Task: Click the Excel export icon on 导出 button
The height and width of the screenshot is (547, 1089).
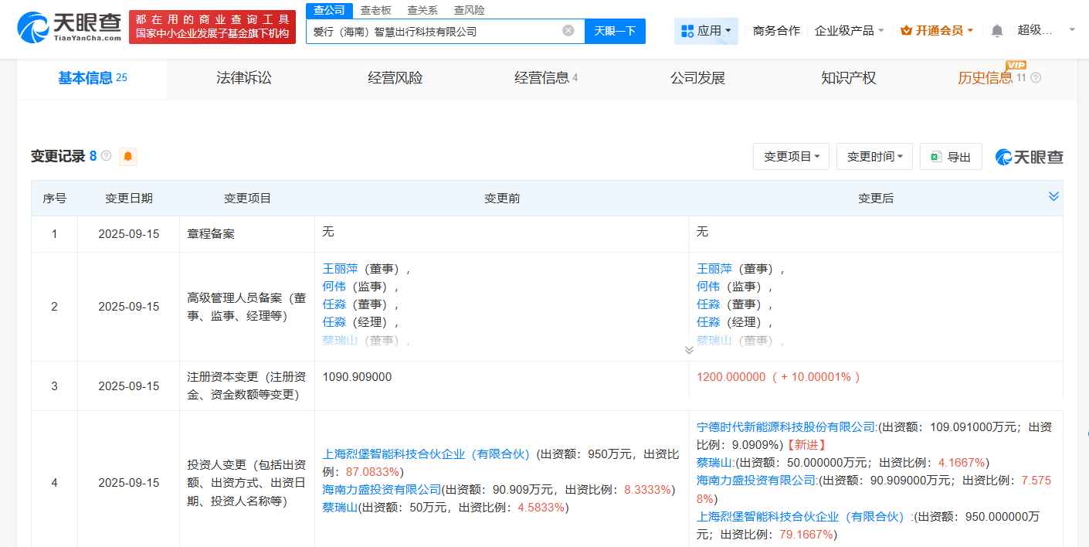Action: pyautogui.click(x=936, y=156)
